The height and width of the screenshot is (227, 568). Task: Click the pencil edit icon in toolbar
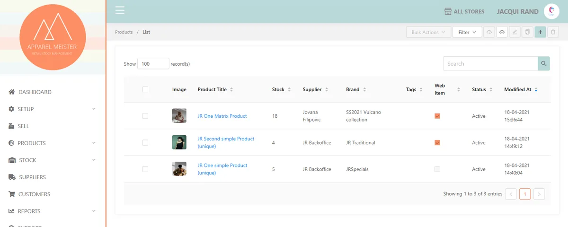[515, 32]
